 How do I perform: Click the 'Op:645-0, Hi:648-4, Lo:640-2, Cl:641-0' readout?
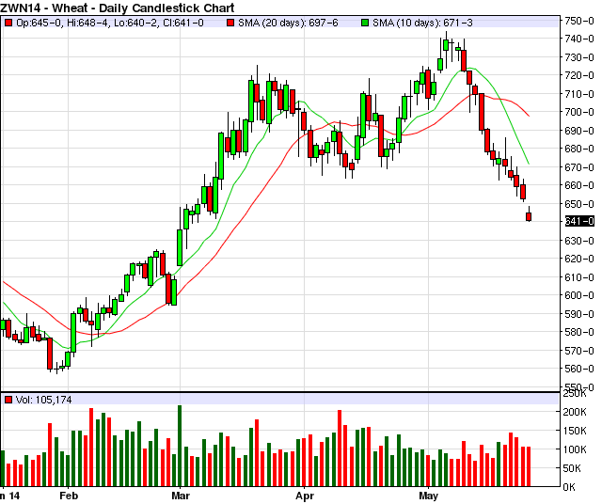[x=109, y=23]
